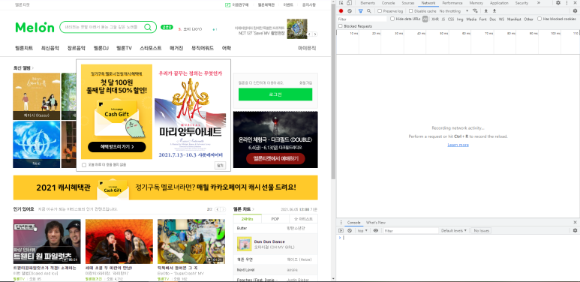Clear console icon in drawer
The height and width of the screenshot is (282, 580).
[350, 231]
